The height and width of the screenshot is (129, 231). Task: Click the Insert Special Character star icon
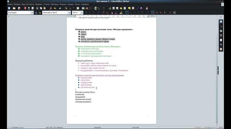(x=121, y=8)
